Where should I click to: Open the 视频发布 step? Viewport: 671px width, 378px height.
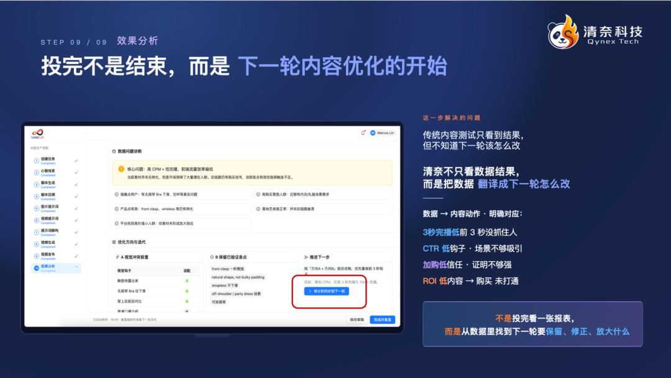click(x=56, y=256)
